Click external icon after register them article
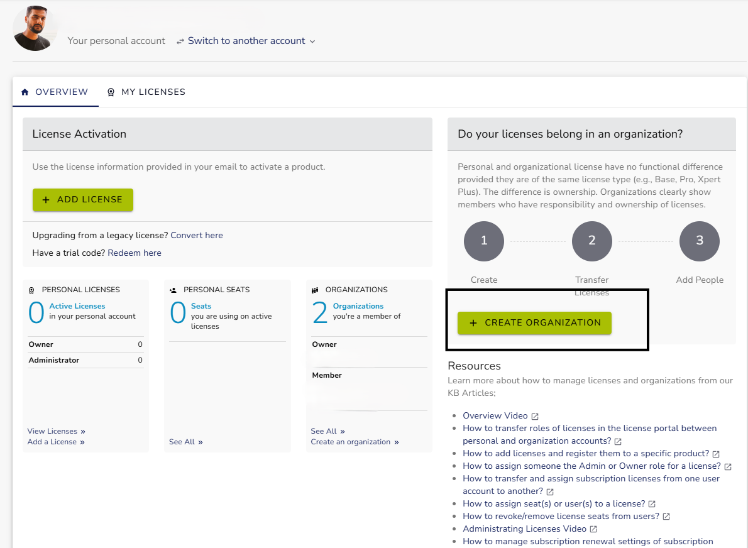This screenshot has width=748, height=548. pyautogui.click(x=715, y=454)
